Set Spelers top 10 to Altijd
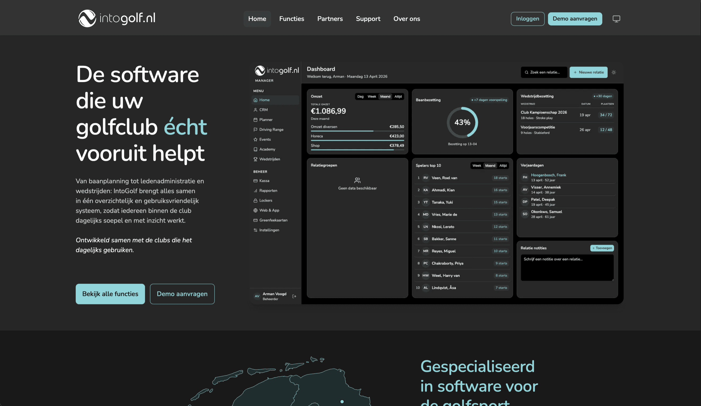This screenshot has height=406, width=701. [503, 166]
